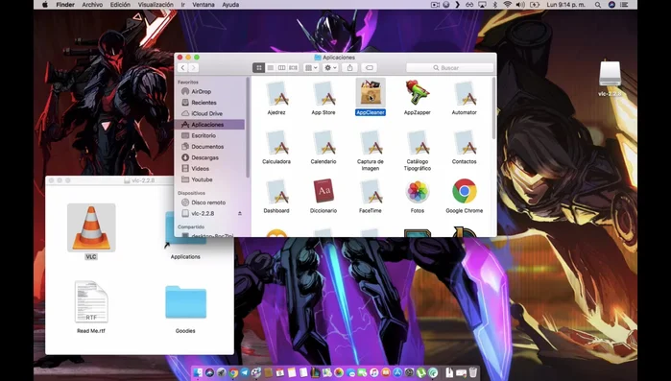The width and height of the screenshot is (671, 381).
Task: Select the Captura de Imagen app
Action: (371, 142)
